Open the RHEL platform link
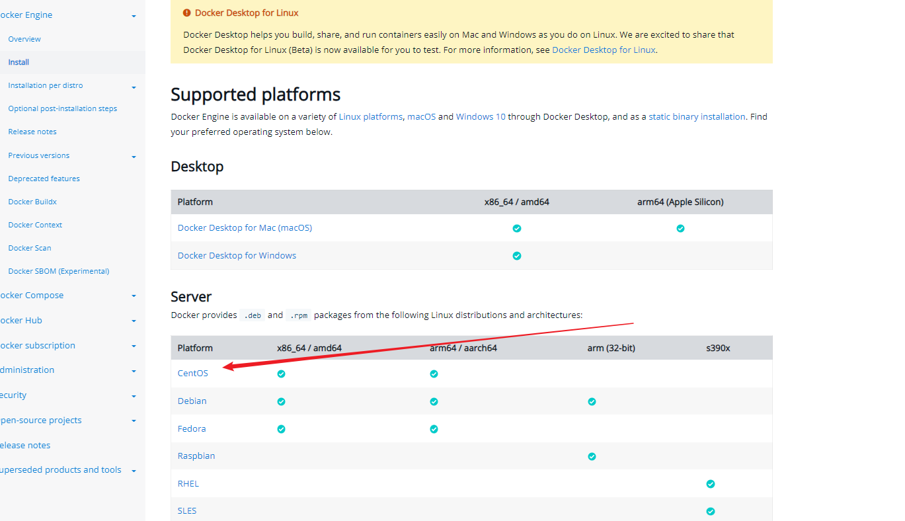This screenshot has height=521, width=905. (188, 483)
